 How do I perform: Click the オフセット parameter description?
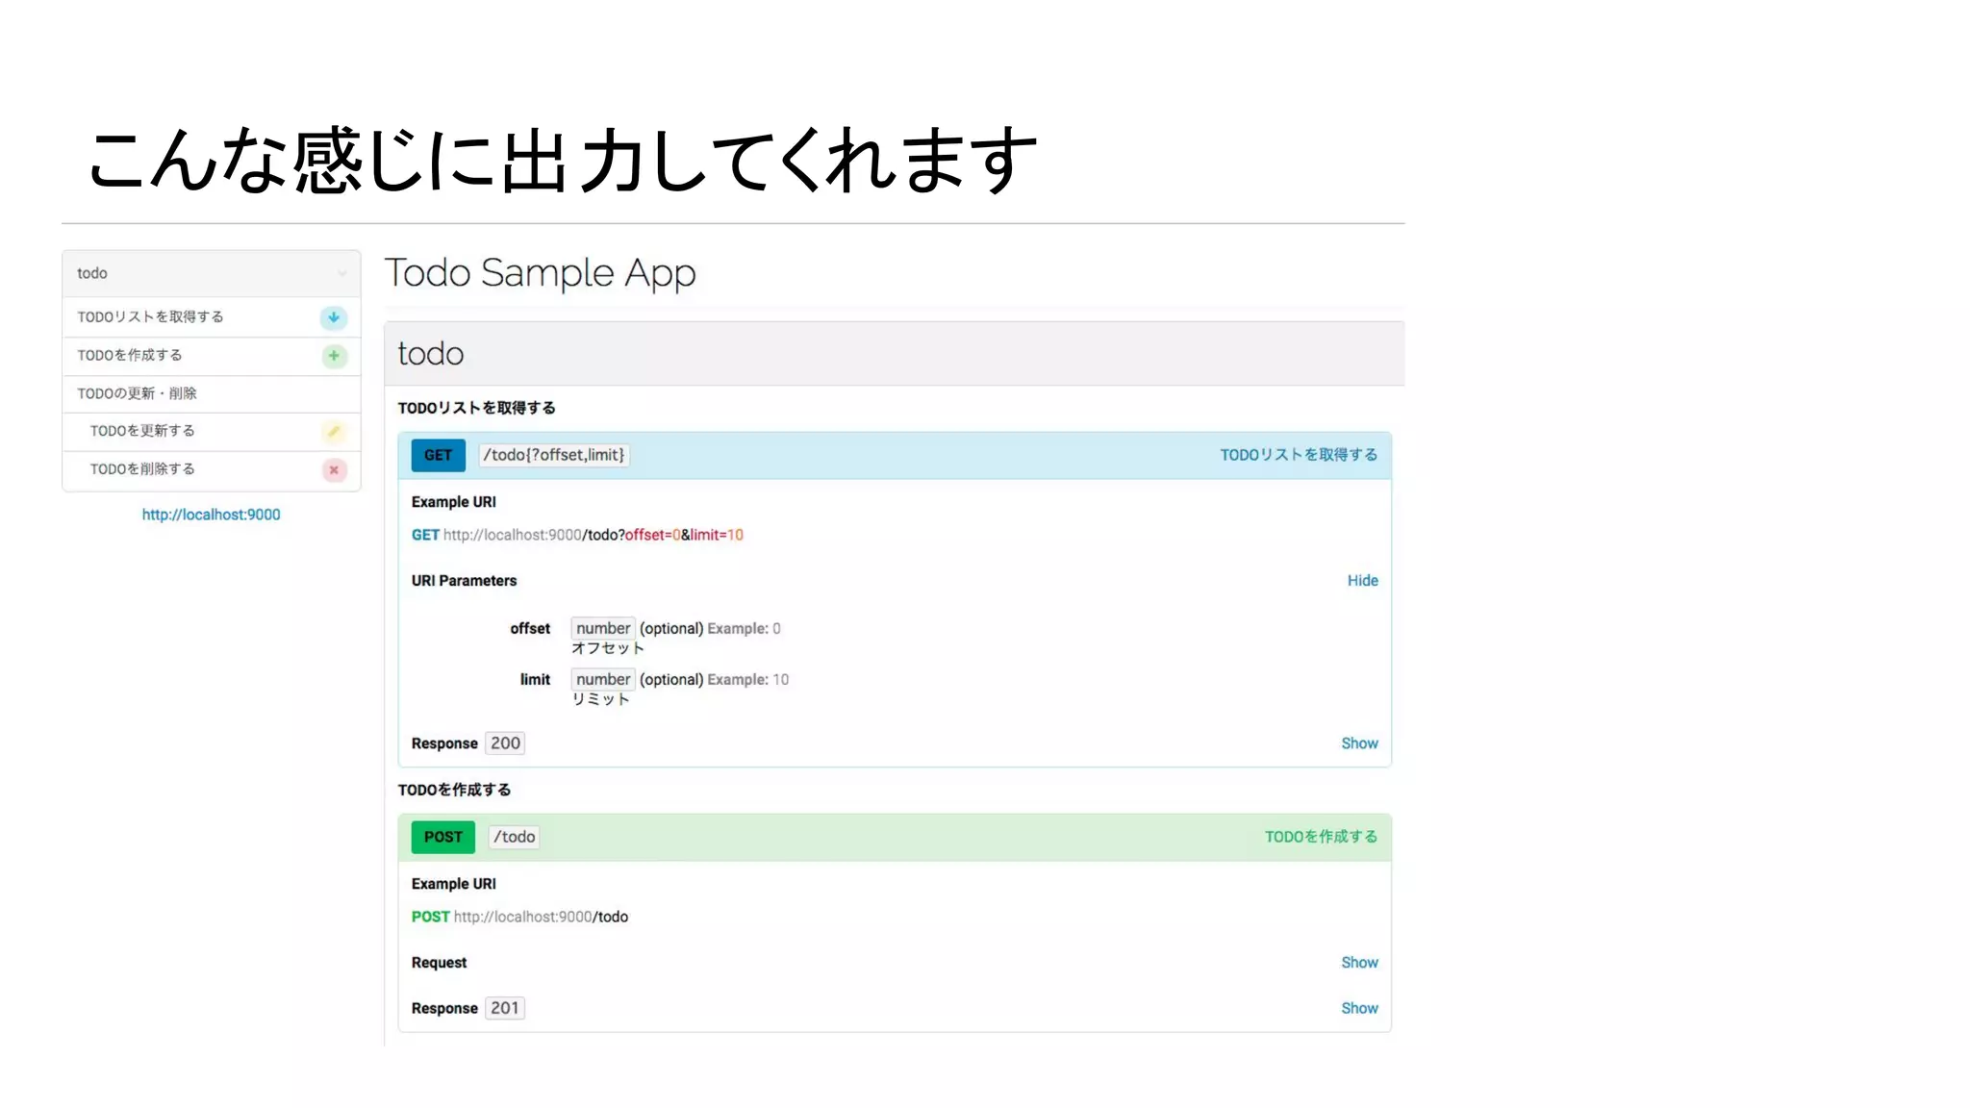(608, 648)
